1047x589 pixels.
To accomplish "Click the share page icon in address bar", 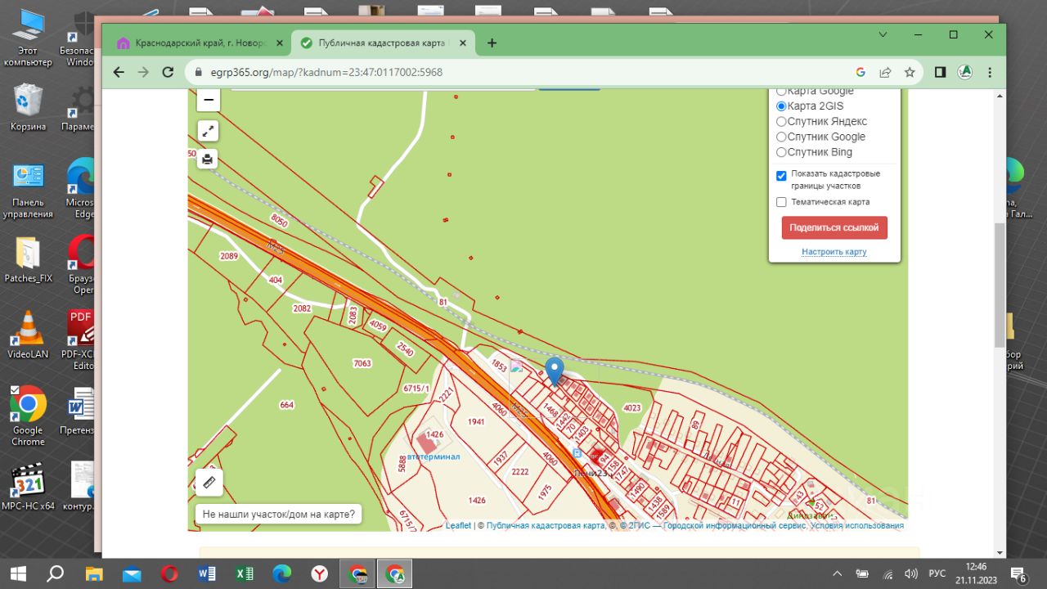I will pyautogui.click(x=885, y=72).
